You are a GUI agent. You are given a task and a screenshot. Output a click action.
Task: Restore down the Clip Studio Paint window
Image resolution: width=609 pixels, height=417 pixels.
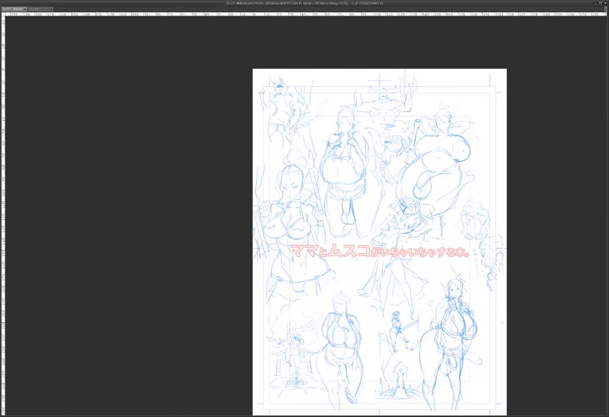600,3
